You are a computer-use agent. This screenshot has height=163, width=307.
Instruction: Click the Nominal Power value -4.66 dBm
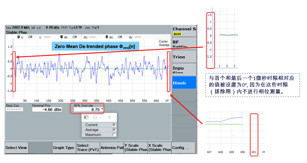pos(47,110)
